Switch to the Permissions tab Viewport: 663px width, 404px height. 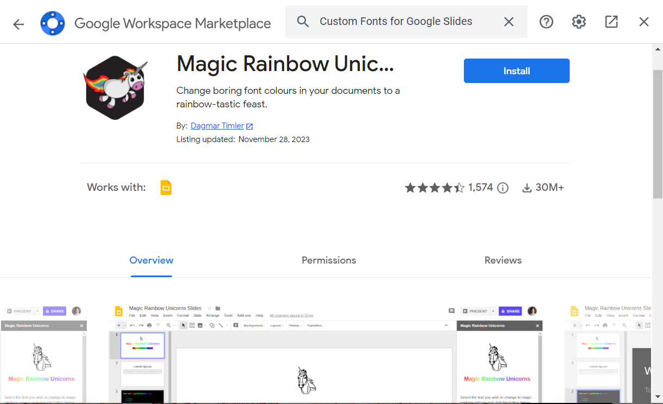tap(329, 260)
